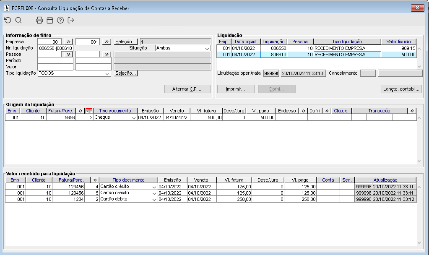Click the Seleção button next to Empresa
The width and height of the screenshot is (429, 255).
point(125,42)
